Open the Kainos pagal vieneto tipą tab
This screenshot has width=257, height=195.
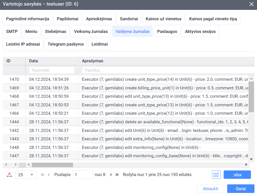click(x=213, y=19)
